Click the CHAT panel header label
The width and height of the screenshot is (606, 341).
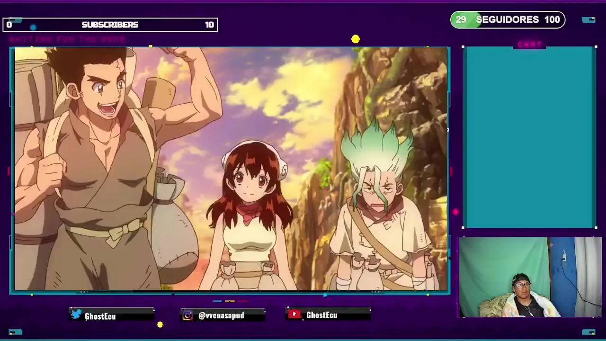tap(530, 44)
